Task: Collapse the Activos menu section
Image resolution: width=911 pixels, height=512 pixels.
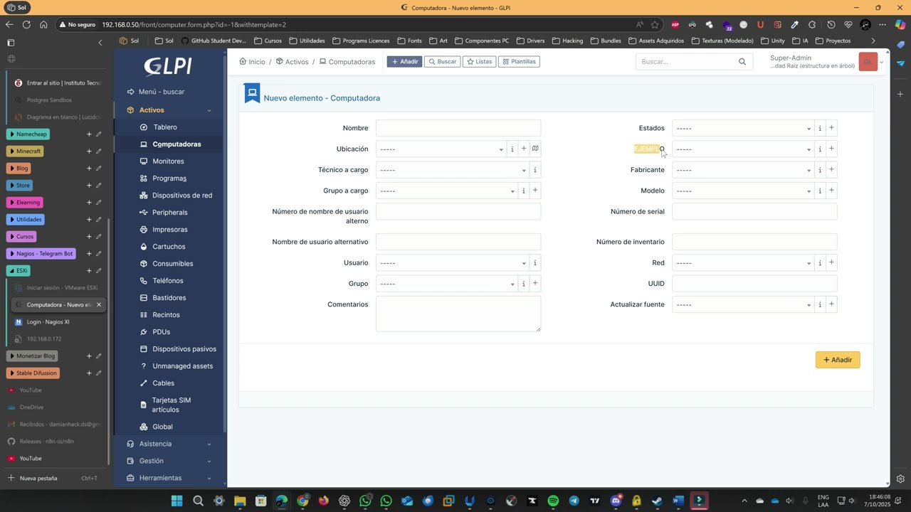Action: click(x=169, y=110)
